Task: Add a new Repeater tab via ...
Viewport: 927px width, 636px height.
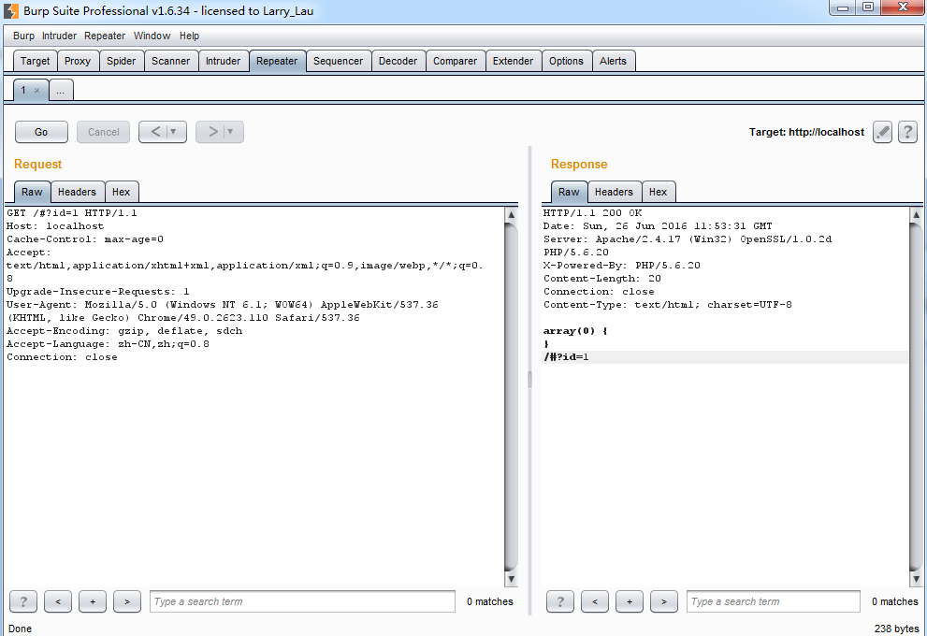Action: click(x=60, y=91)
